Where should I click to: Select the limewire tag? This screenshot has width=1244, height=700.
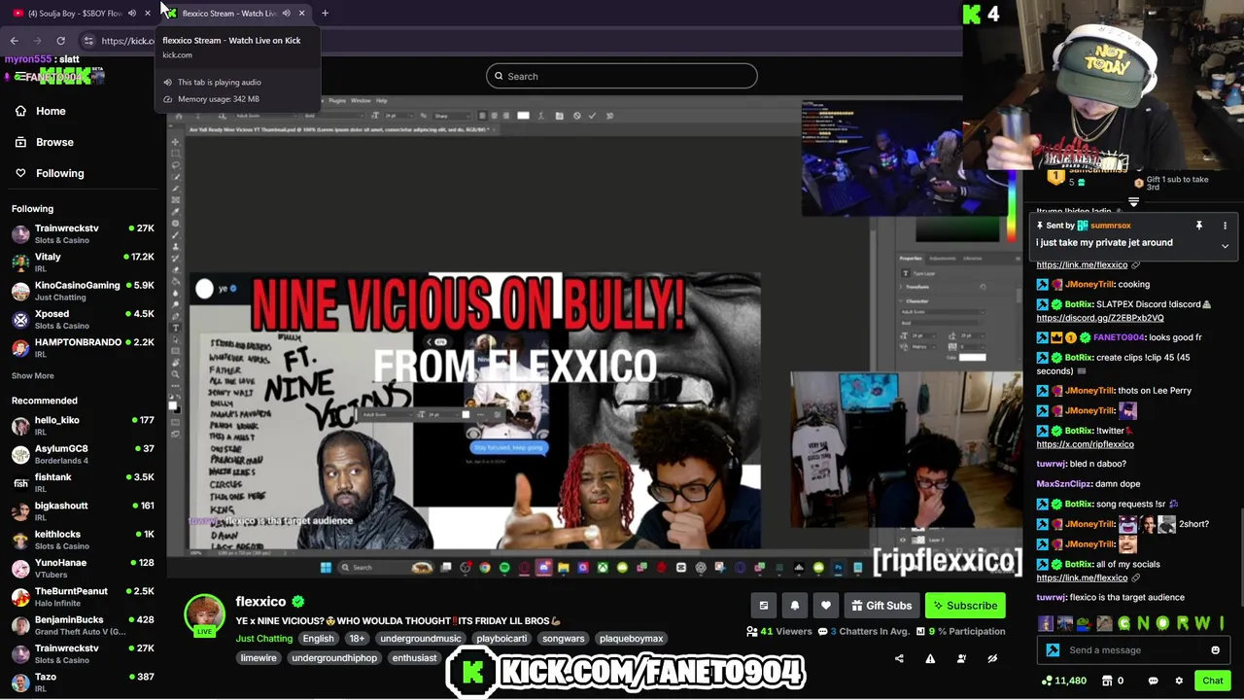[x=258, y=658]
